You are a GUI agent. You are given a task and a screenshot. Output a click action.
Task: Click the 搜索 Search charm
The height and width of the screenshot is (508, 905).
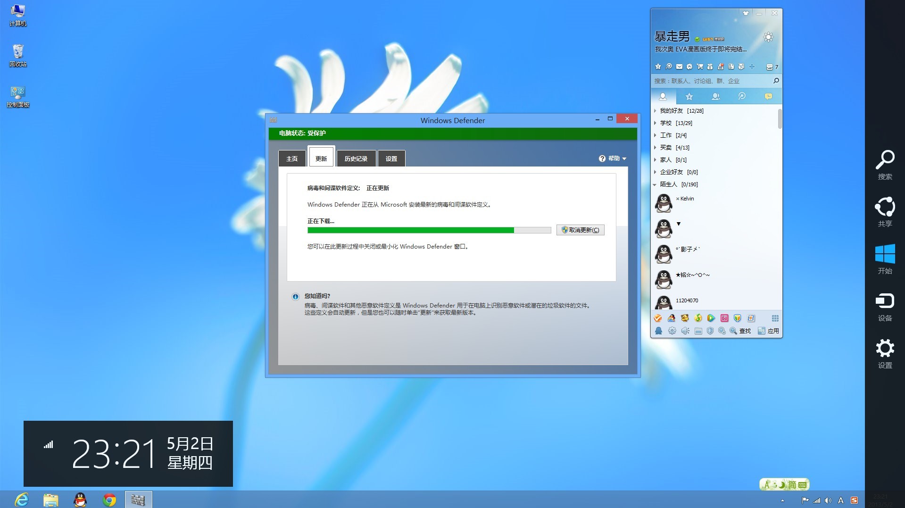point(885,165)
